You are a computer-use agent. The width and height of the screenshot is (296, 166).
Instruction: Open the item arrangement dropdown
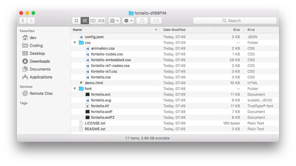pos(114,21)
